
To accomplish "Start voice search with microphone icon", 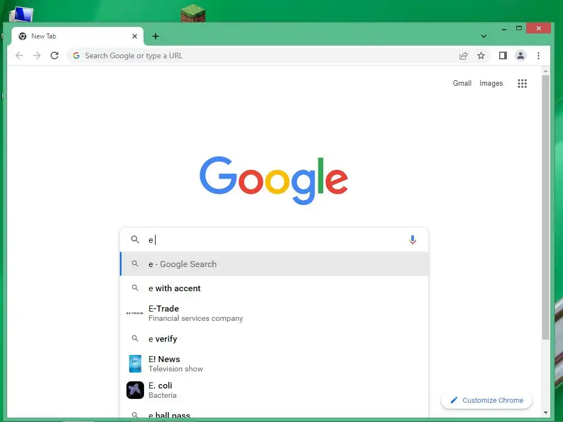I will click(412, 240).
